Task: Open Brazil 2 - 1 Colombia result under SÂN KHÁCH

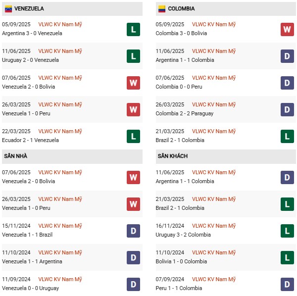Action: (180, 208)
